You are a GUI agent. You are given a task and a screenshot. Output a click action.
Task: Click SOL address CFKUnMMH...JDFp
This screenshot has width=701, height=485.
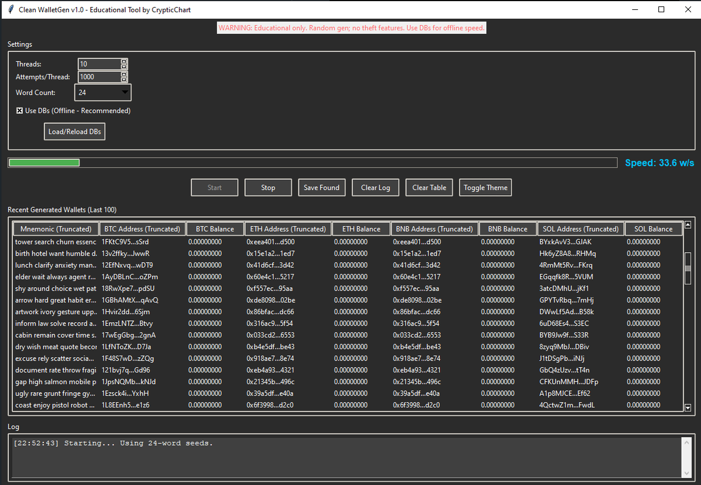point(569,382)
